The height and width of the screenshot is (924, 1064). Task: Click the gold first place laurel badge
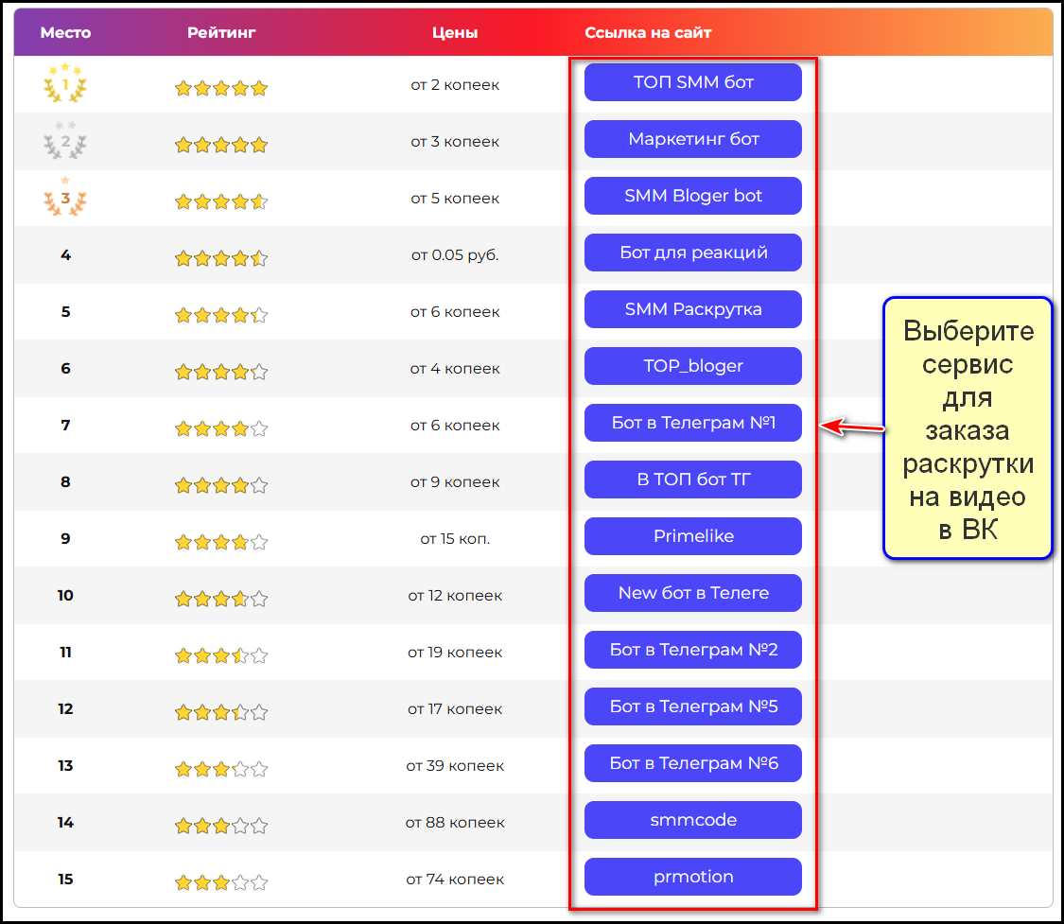[x=65, y=84]
